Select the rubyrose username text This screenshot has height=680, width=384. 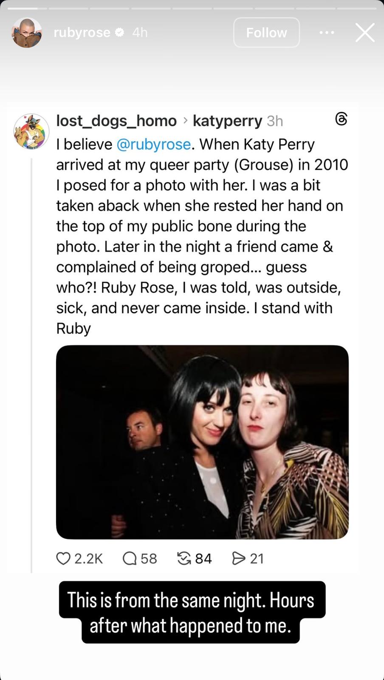(x=82, y=32)
